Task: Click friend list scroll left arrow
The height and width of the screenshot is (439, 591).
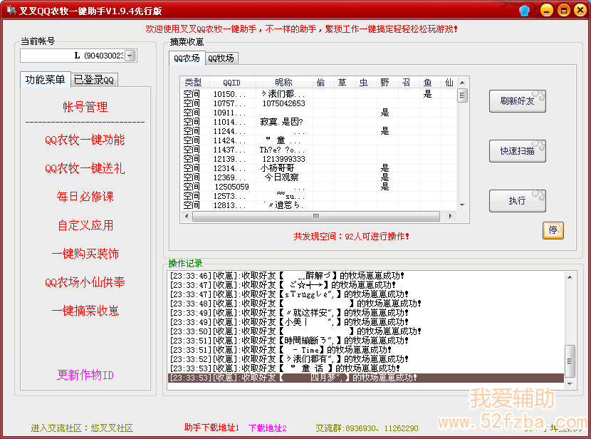Action: coord(187,216)
